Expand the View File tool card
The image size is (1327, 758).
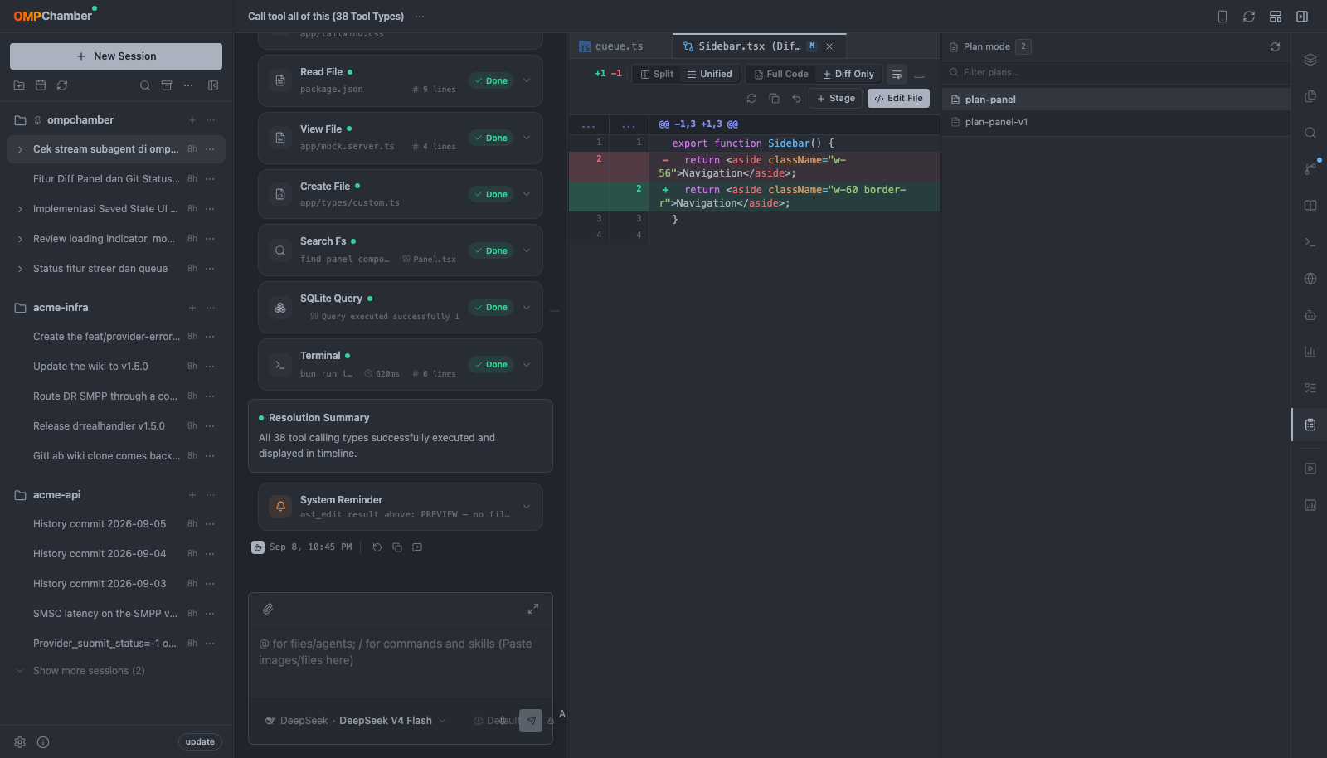tap(527, 138)
